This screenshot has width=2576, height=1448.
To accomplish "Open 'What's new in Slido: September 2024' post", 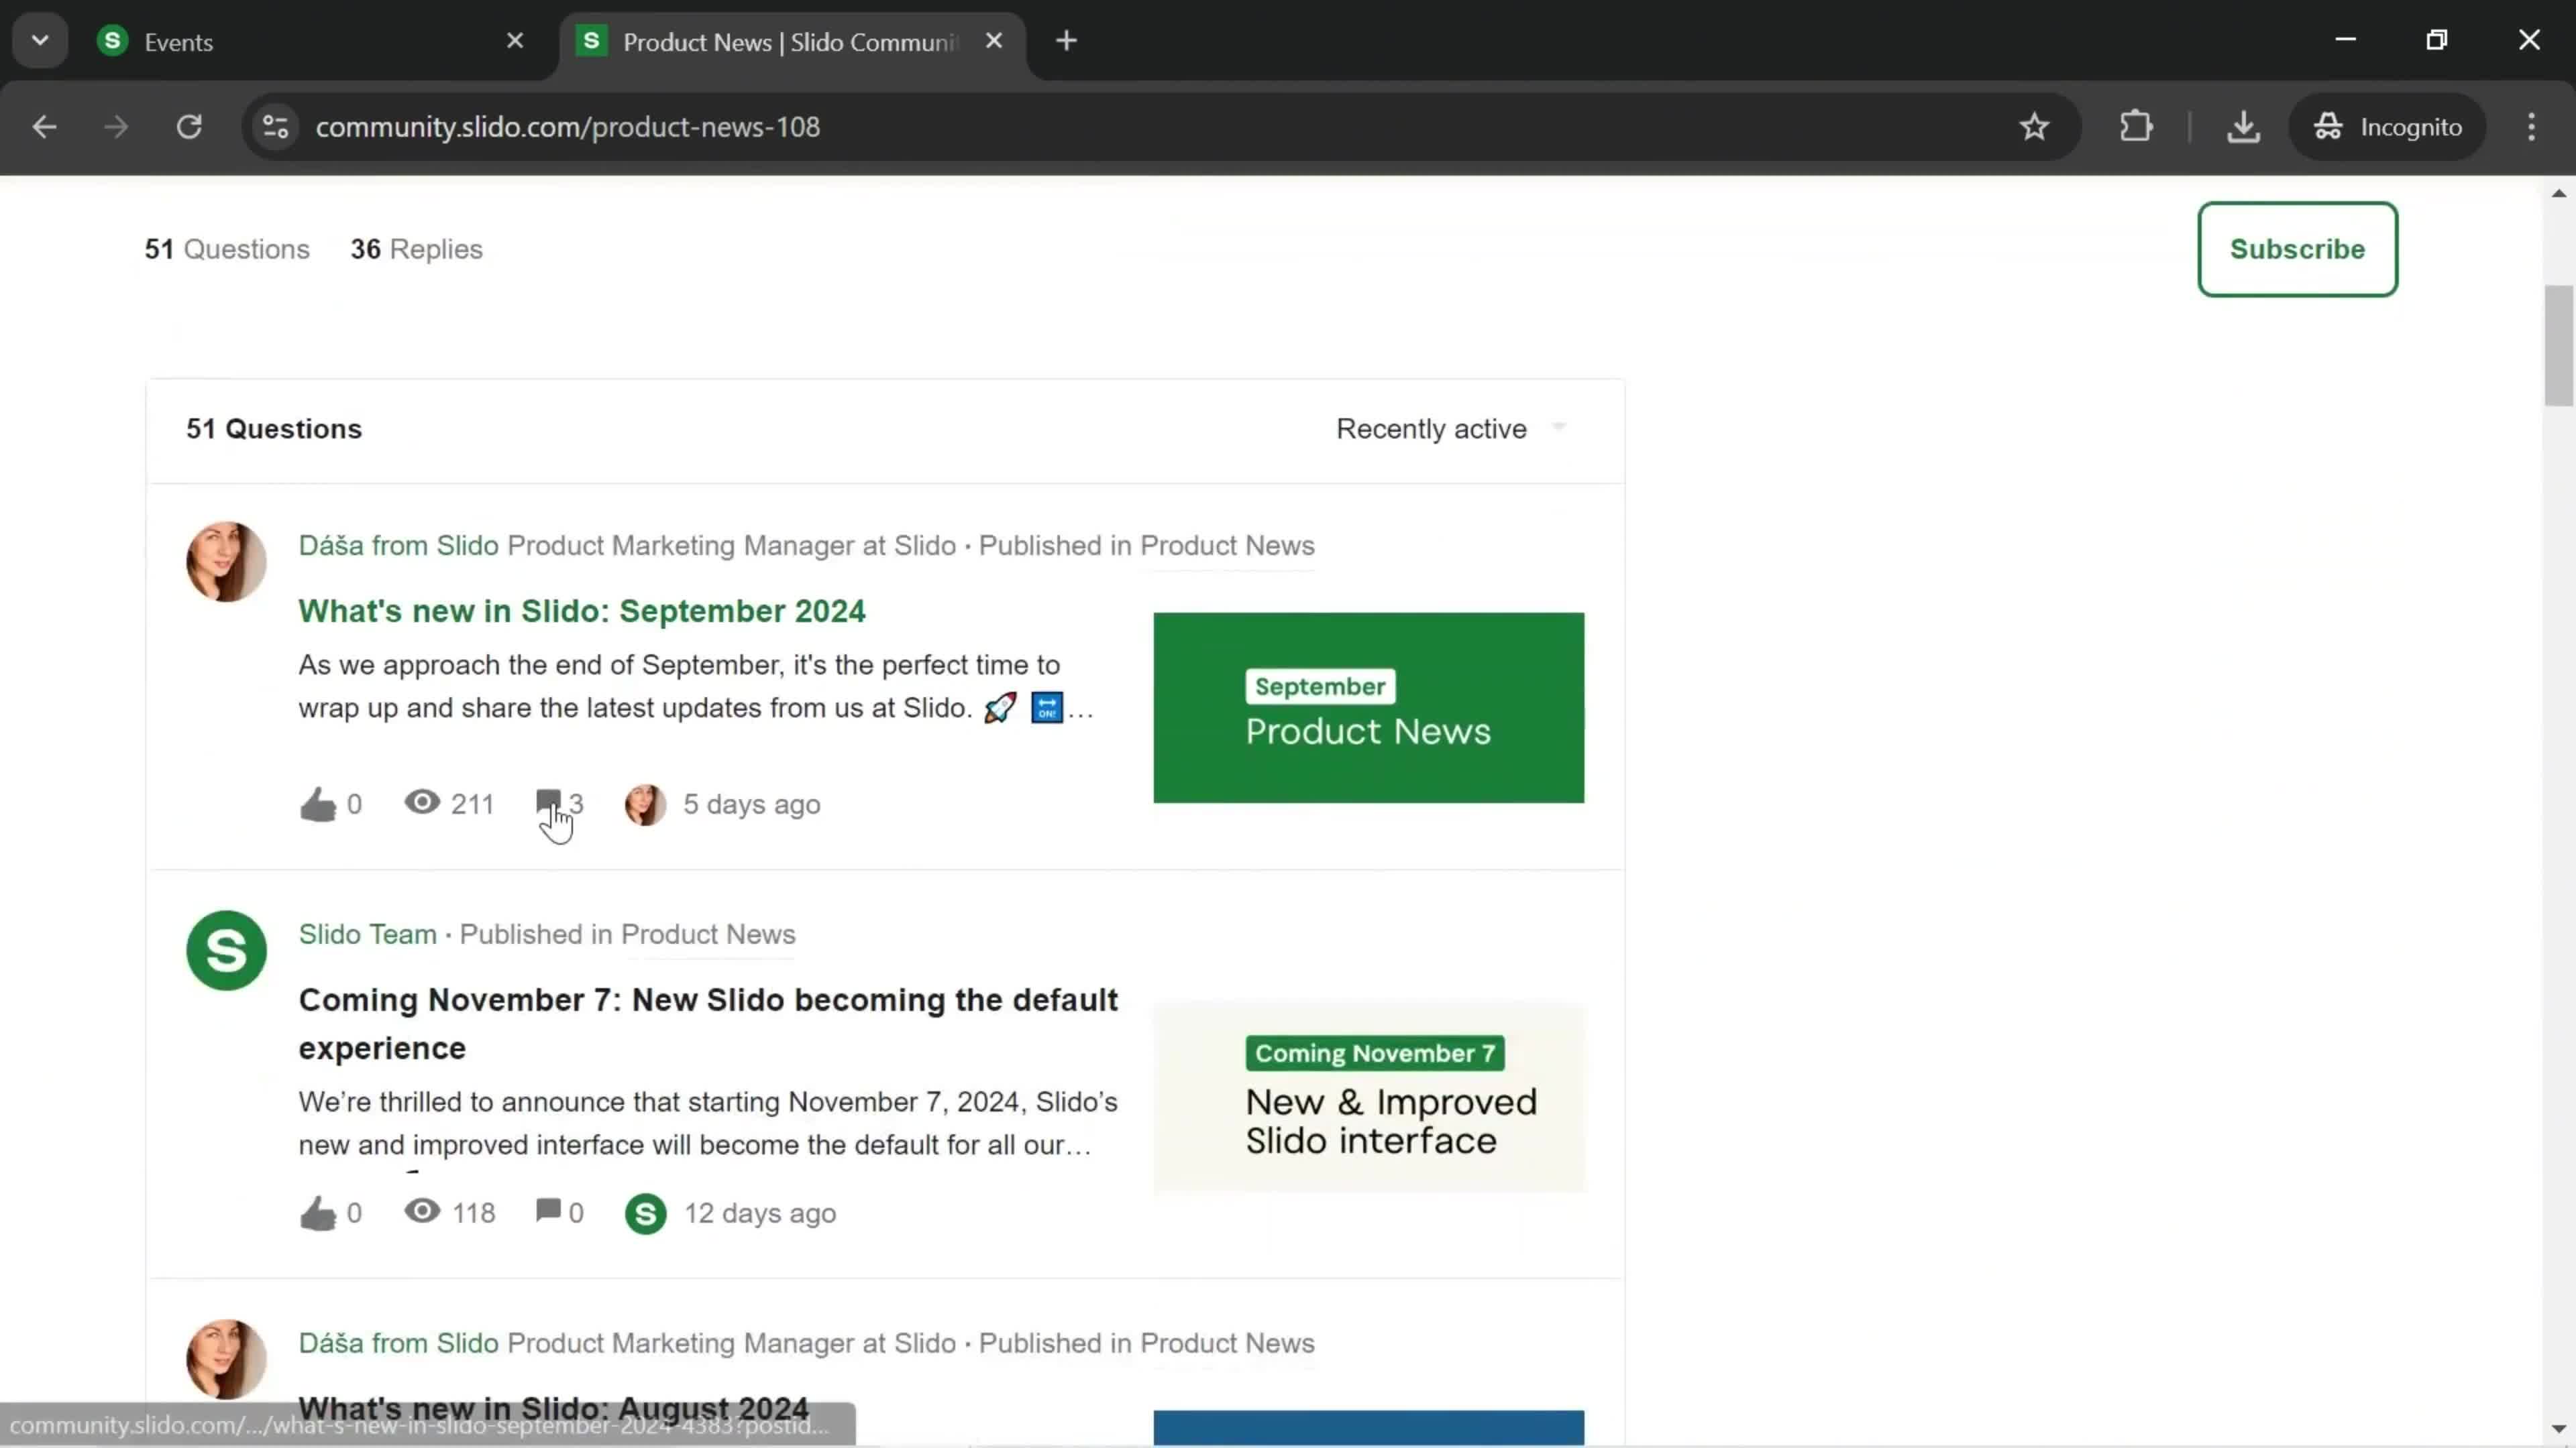I will 582,611.
